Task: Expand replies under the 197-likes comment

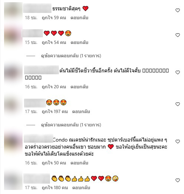Action: [71, 125]
